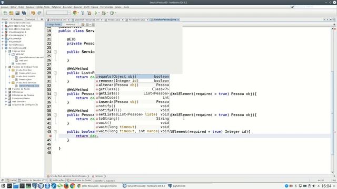Viewport: 337px width, 189px height.
Task: Choose equals(Object obj) from completion list
Action: 132,77
